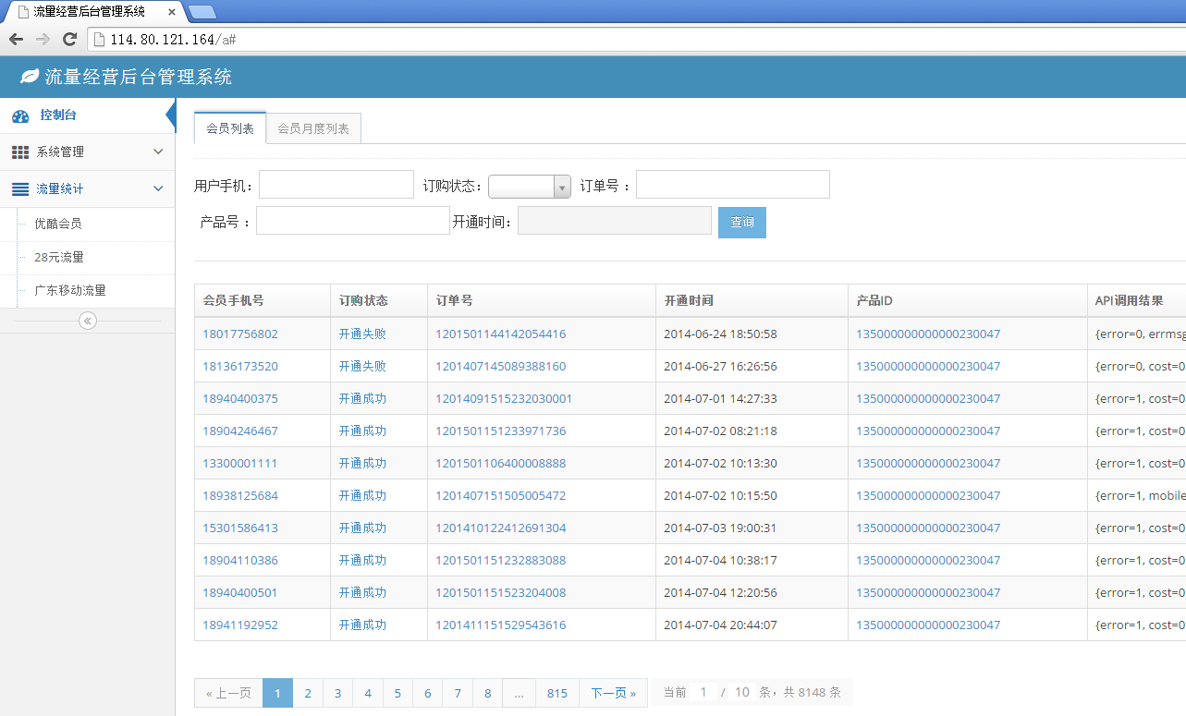Open 控制台 in the sidebar
This screenshot has width=1186, height=716.
coord(87,115)
